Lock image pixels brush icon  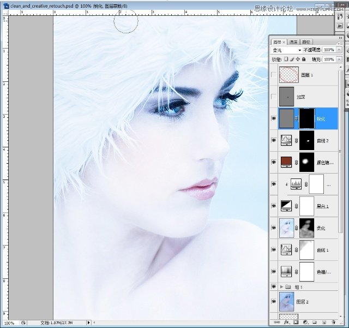(x=292, y=59)
